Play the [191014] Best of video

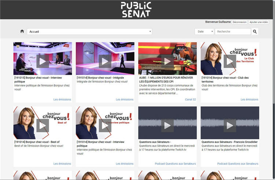43,125
